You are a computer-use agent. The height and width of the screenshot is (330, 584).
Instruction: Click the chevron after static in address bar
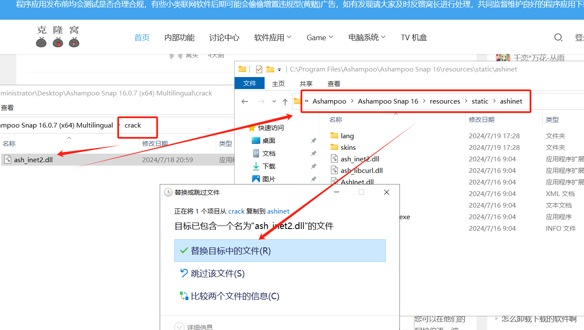click(x=494, y=101)
